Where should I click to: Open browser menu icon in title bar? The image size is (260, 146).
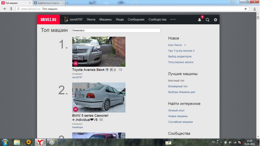pos(233,2)
